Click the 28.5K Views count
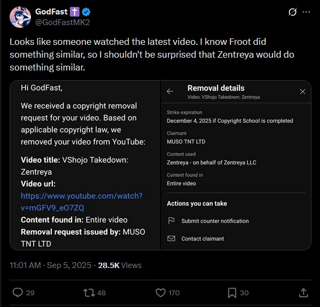Viewport: 320px width, 307px height. coord(120,265)
